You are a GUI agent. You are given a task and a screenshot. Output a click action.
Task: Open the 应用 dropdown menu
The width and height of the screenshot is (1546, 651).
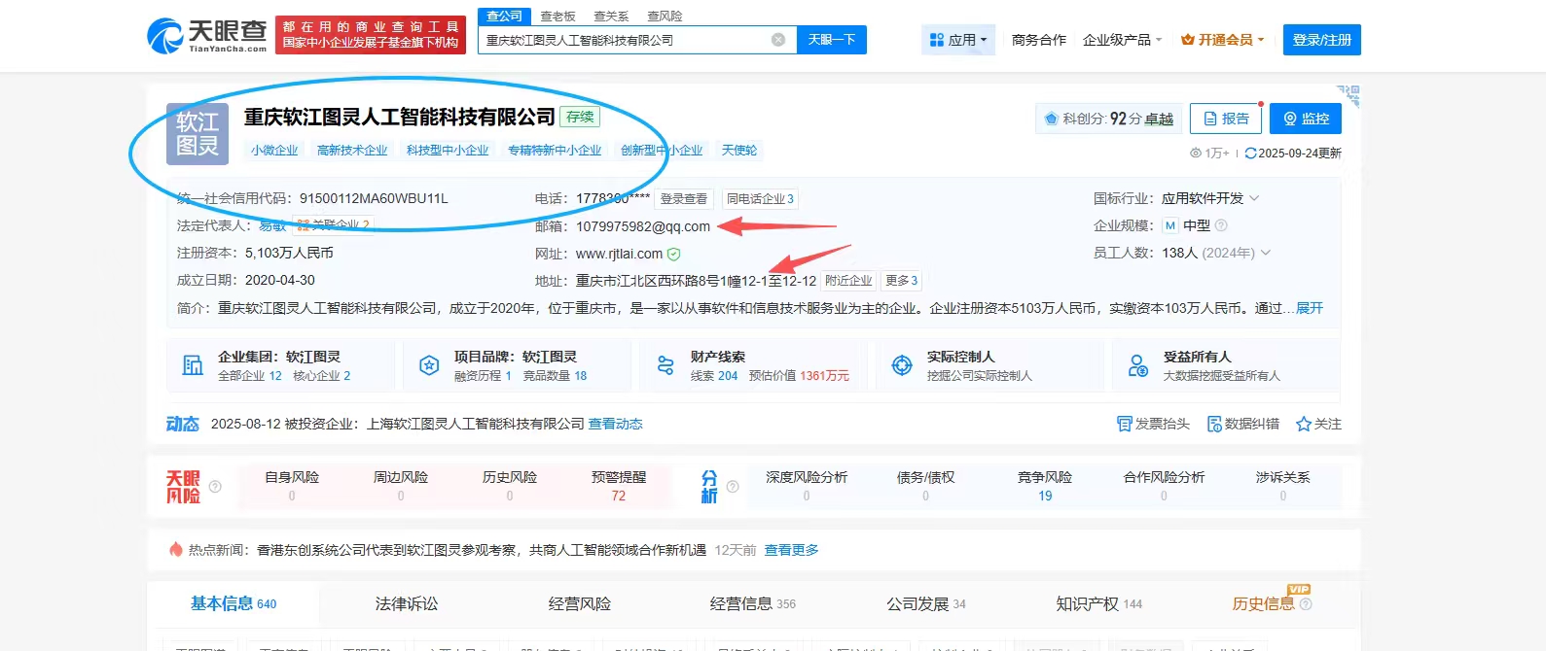[x=958, y=40]
